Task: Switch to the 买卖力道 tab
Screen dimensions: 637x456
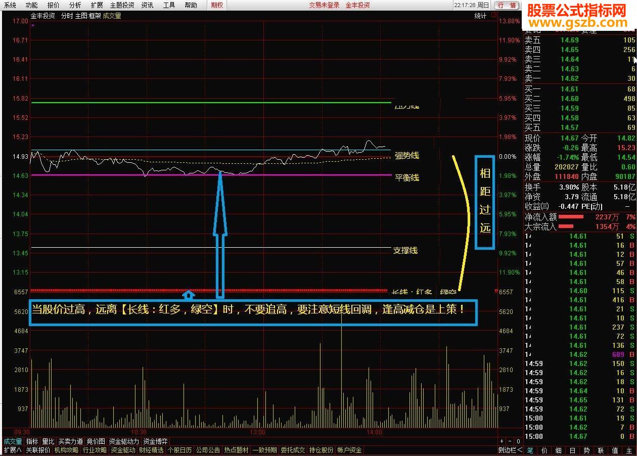Action: pos(70,441)
